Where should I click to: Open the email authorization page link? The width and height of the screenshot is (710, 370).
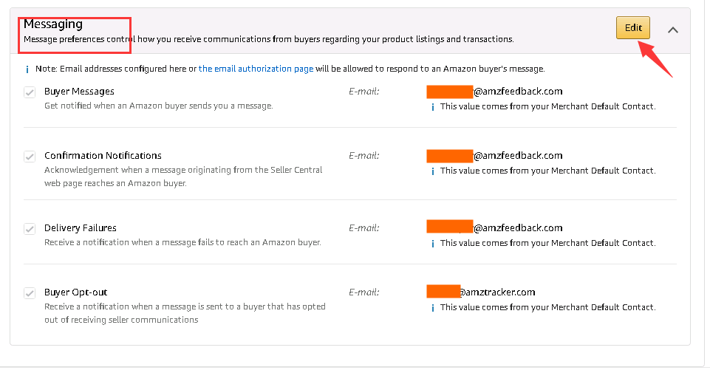256,69
